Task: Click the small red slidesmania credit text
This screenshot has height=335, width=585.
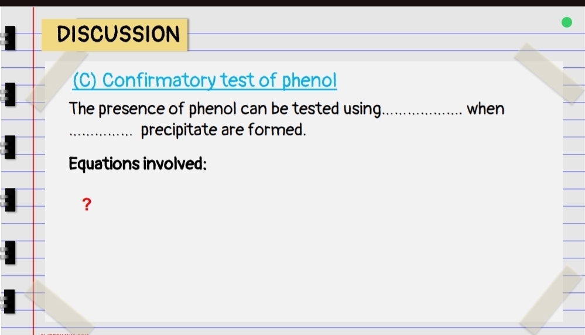Action: pyautogui.click(x=64, y=334)
